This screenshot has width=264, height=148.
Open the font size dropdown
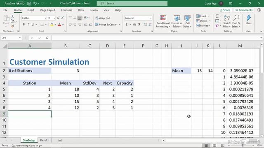[54, 18]
